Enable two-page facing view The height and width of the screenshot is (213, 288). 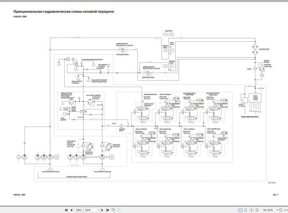[251, 210]
